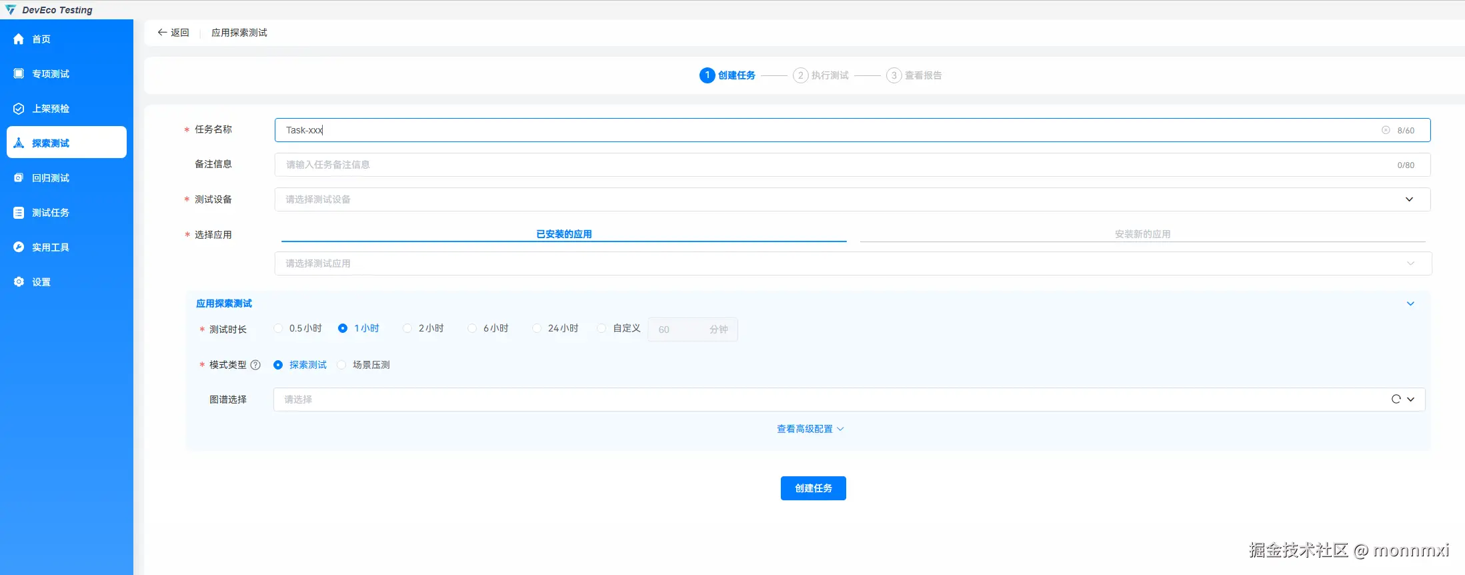
Task: Switch to the 安装新的应用 tab
Action: point(1143,234)
